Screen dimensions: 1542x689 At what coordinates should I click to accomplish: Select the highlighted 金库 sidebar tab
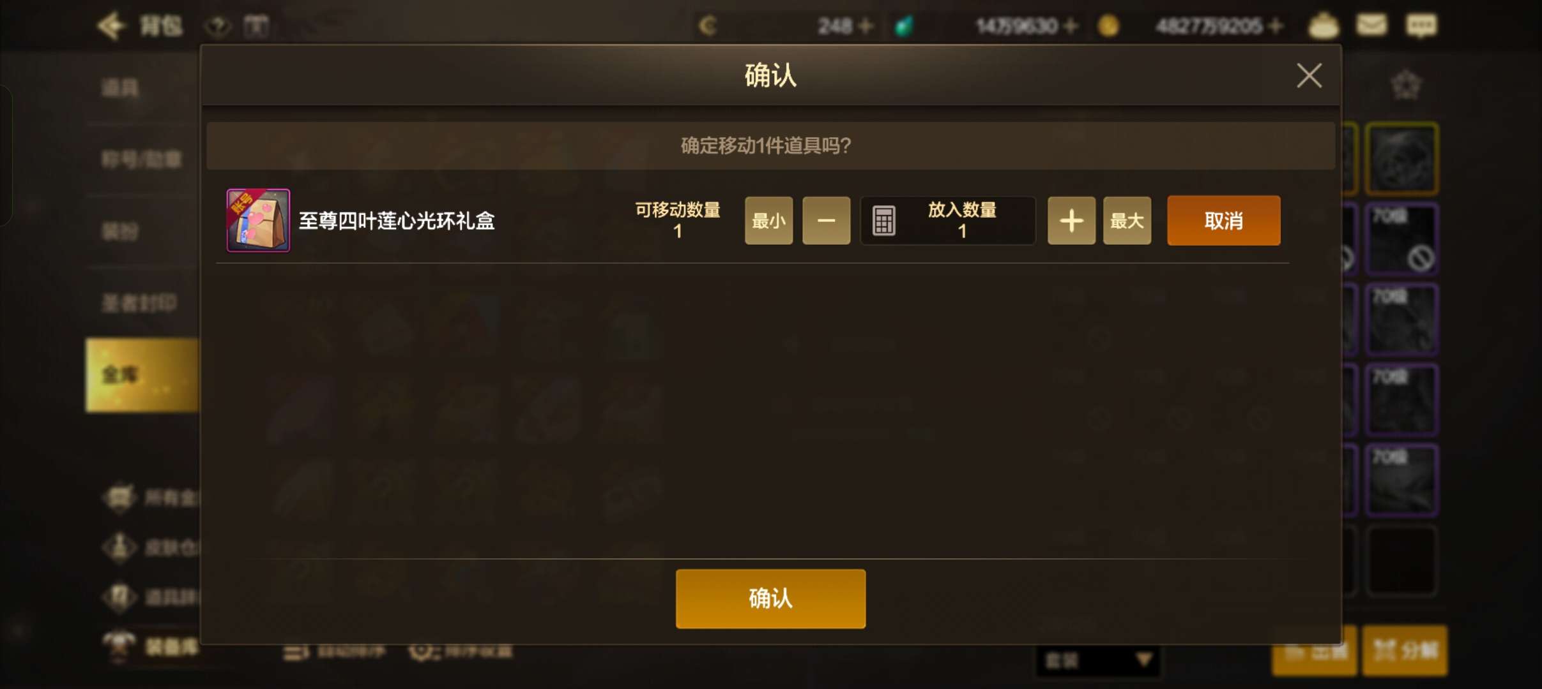tap(142, 375)
